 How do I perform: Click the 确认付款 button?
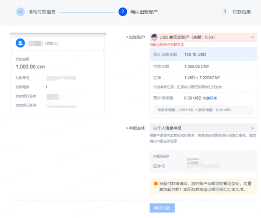click(162, 208)
